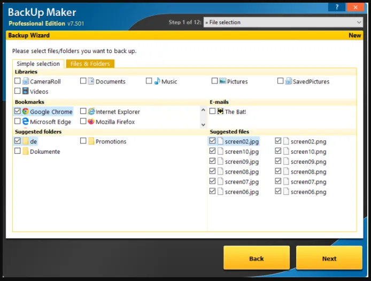Select the Microsoft Edge label
The height and width of the screenshot is (281, 371).
coord(50,122)
